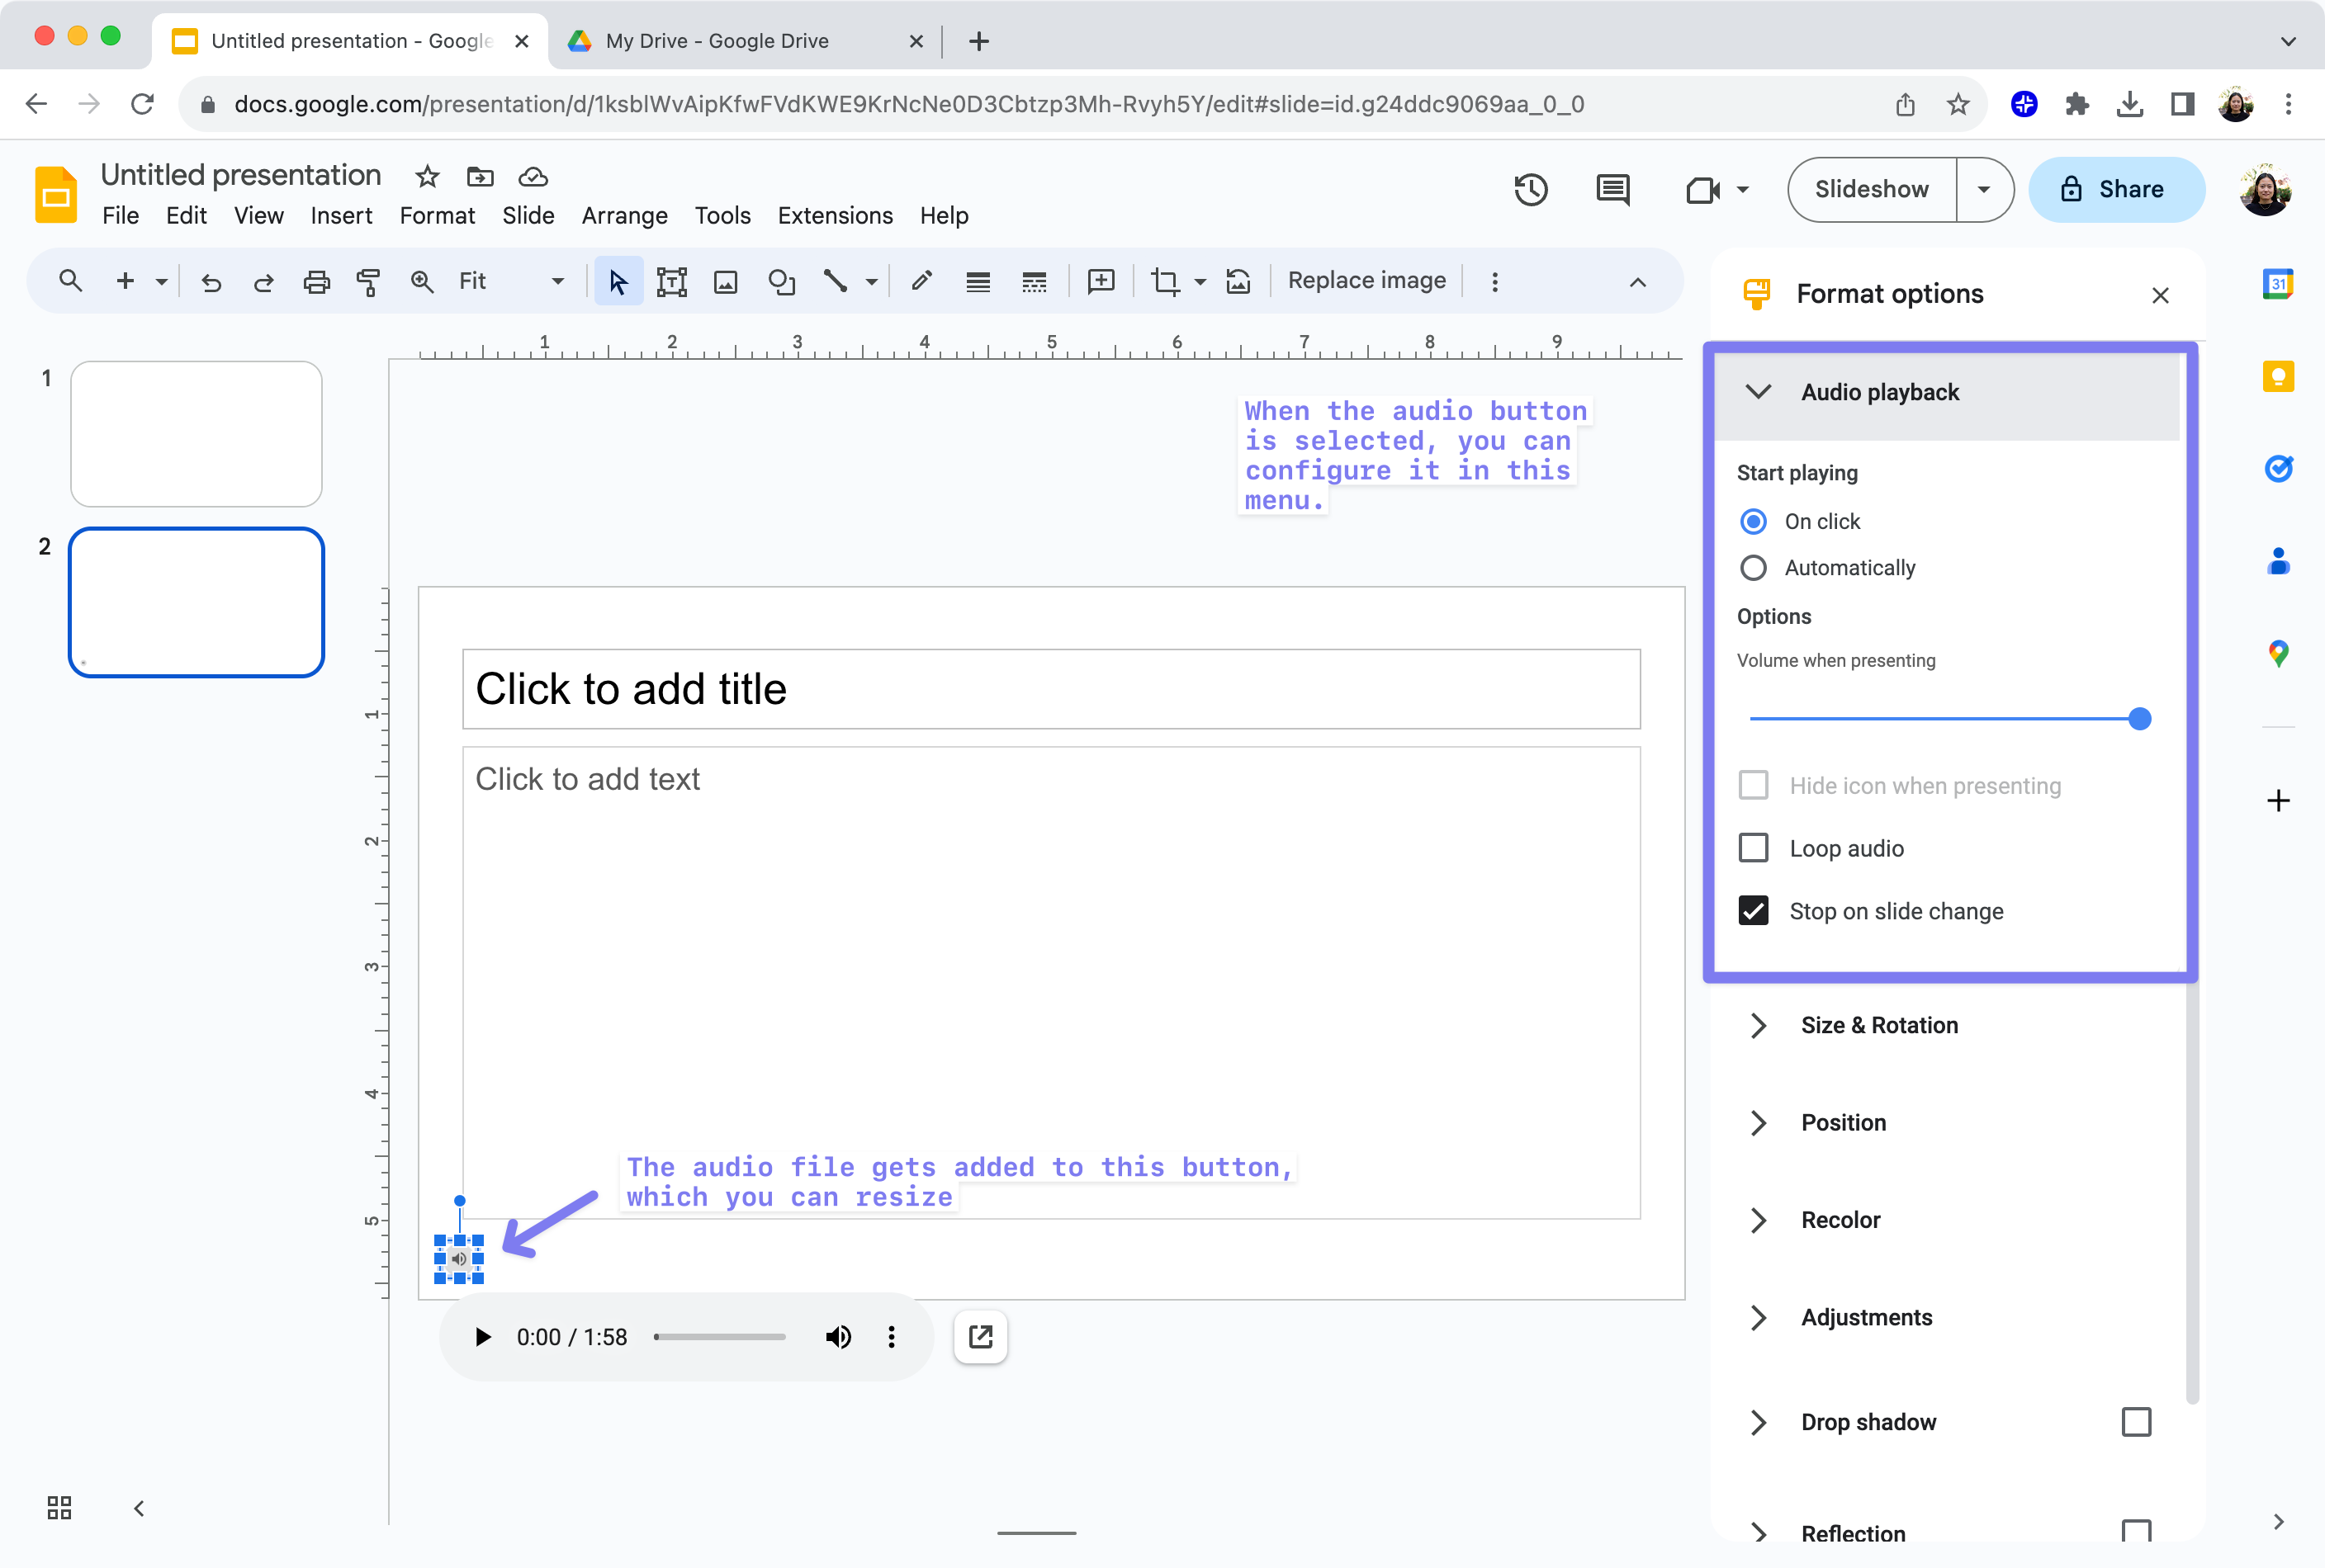Click the search menus magnifier icon
The width and height of the screenshot is (2325, 1568).
click(x=70, y=281)
